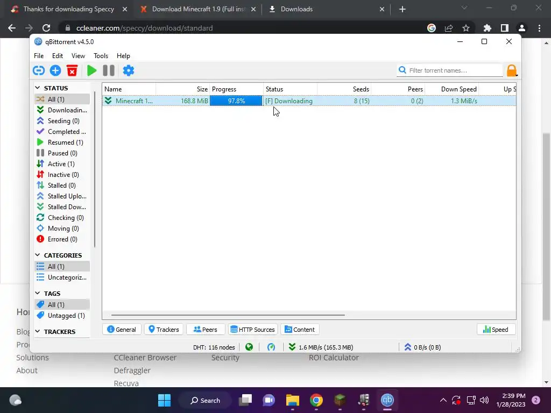Select the All (1) status filter
The height and width of the screenshot is (413, 551).
point(62,99)
